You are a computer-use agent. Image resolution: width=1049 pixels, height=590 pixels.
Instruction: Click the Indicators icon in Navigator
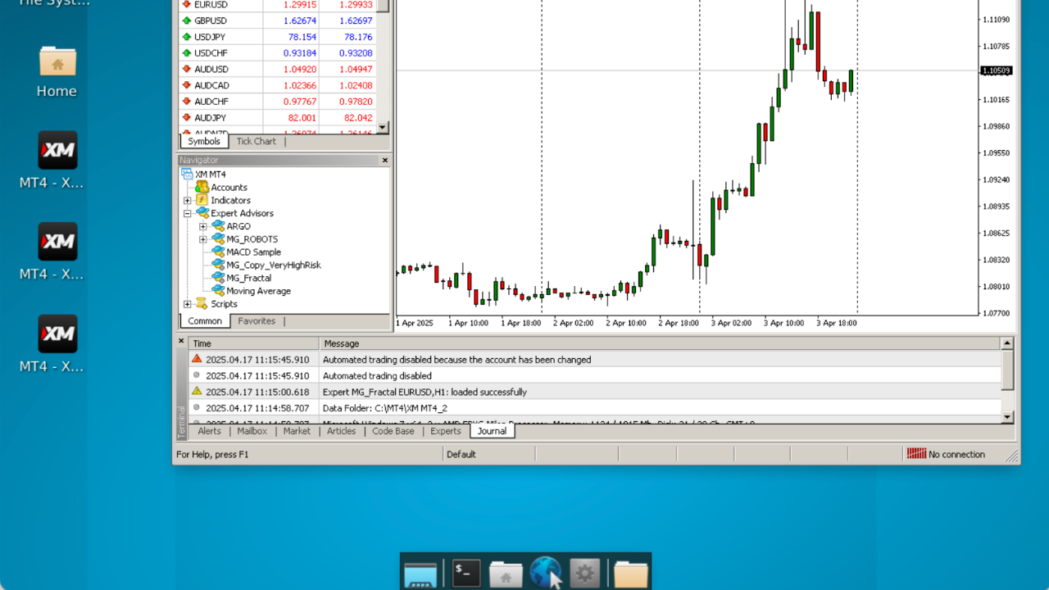tap(202, 200)
